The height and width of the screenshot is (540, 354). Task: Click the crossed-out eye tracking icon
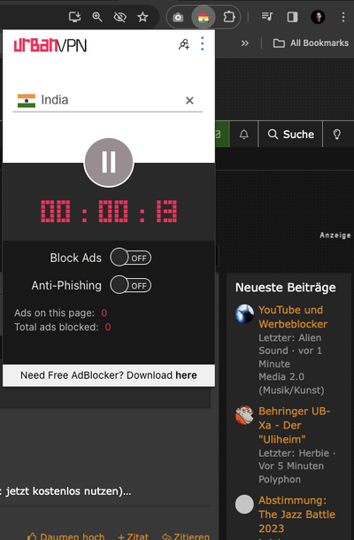119,17
